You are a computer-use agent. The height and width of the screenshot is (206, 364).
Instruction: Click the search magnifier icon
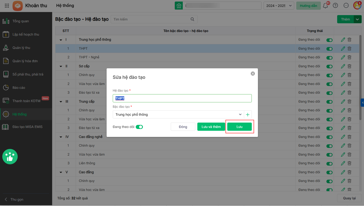(x=192, y=19)
